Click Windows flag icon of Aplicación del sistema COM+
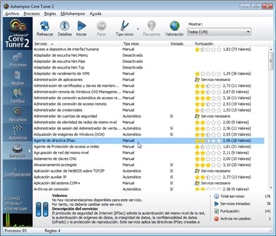 click(x=197, y=183)
